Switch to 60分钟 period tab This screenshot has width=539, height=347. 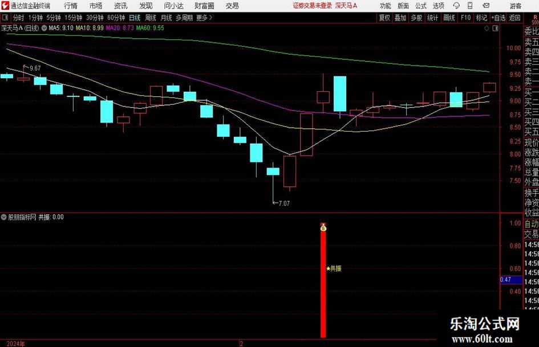[x=116, y=18]
